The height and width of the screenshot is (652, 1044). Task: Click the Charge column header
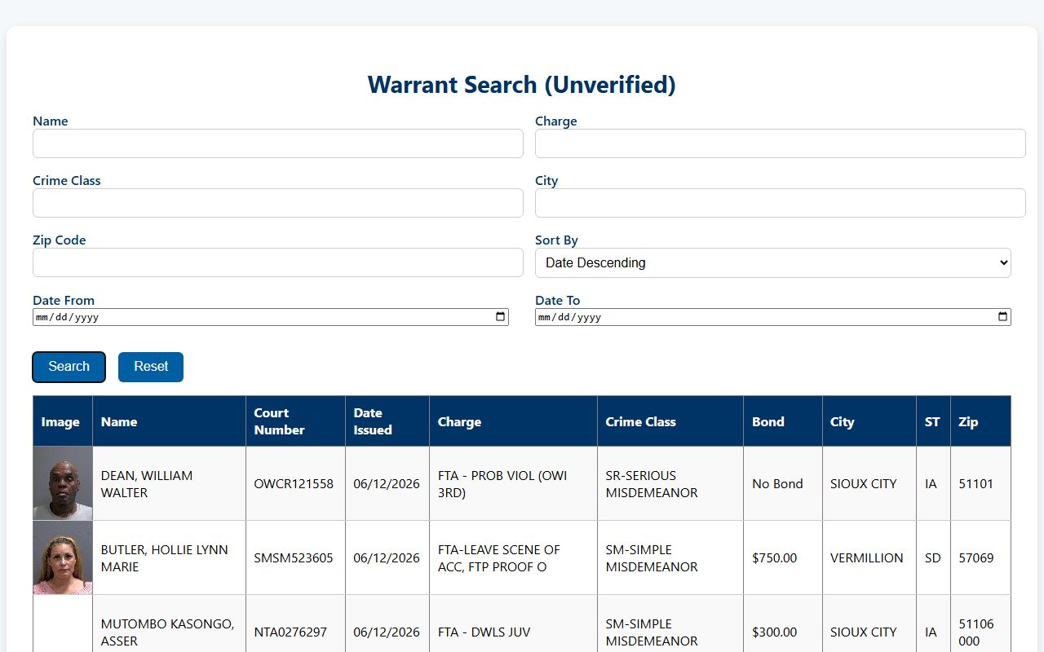pyautogui.click(x=514, y=421)
